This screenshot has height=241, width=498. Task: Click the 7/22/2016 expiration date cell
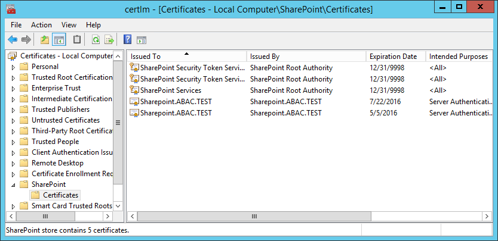(385, 102)
